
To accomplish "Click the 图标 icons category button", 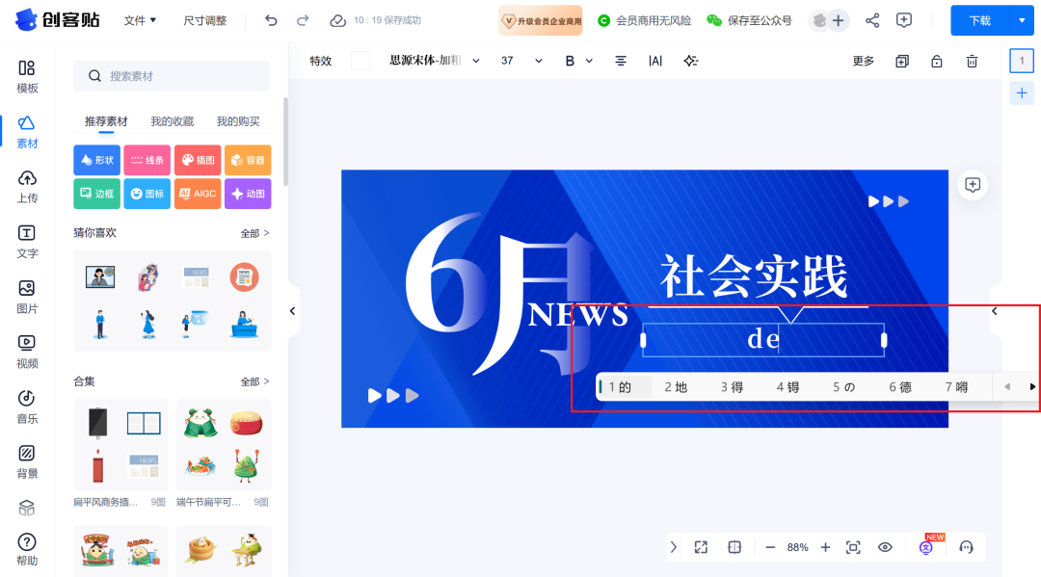I will click(147, 194).
